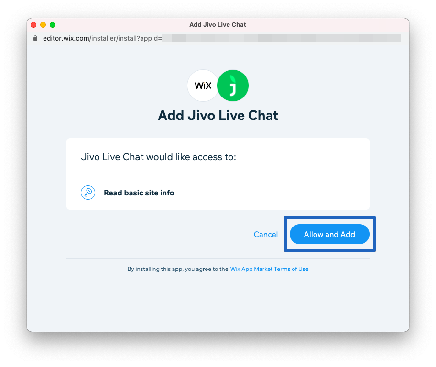Click the padlock icon in address bar
The image size is (436, 367).
coord(35,38)
